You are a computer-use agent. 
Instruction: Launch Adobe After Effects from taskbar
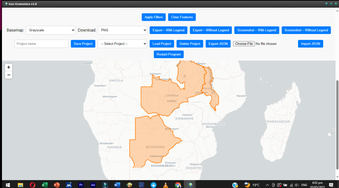point(93,185)
